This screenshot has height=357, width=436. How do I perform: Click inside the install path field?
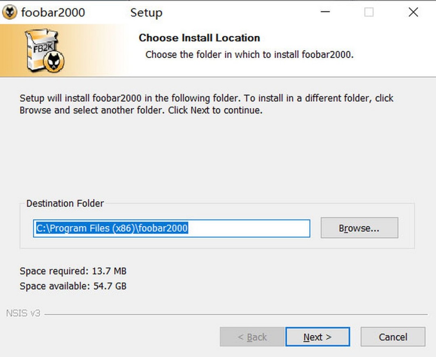(172, 228)
